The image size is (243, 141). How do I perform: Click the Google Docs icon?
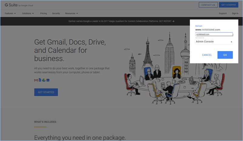click(x=40, y=80)
